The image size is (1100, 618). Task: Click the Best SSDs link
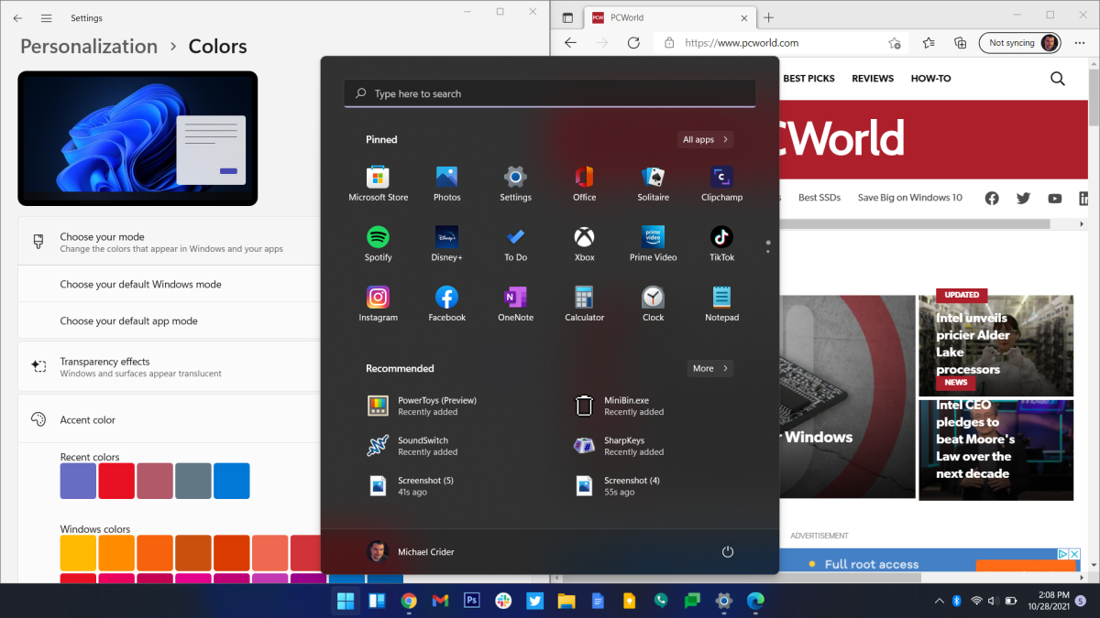819,198
